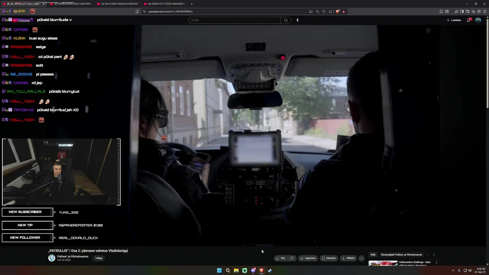This screenshot has height=275, width=489.
Task: Click the YouTube page vertical scrollbar
Action: pos(487,63)
